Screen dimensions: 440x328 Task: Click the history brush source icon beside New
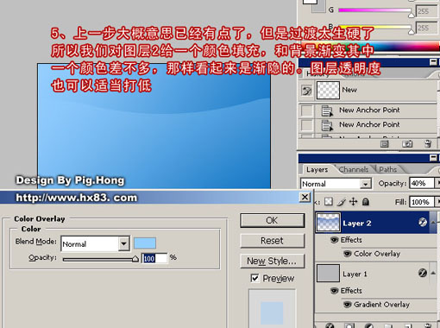point(306,91)
